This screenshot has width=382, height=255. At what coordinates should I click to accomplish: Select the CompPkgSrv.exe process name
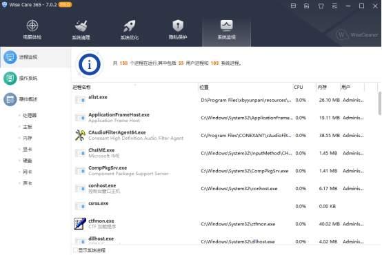click(108, 167)
